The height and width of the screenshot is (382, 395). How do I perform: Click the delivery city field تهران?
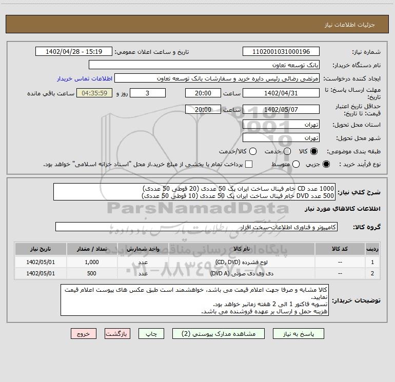(x=281, y=138)
